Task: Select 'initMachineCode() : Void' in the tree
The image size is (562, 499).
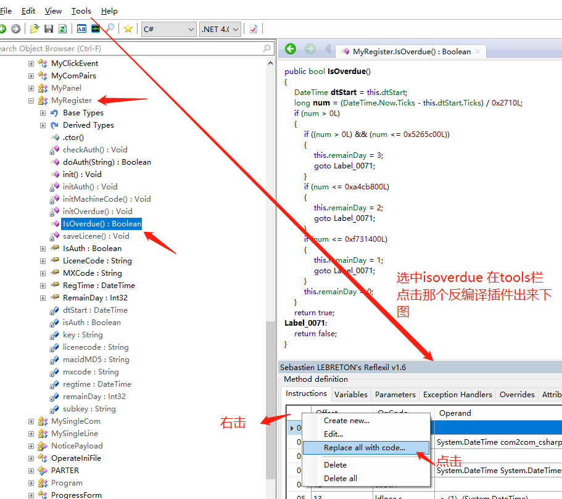Action: tap(107, 199)
